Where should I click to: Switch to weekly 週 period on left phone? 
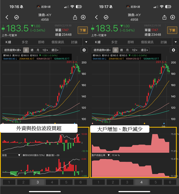pyautogui.click(x=32, y=50)
